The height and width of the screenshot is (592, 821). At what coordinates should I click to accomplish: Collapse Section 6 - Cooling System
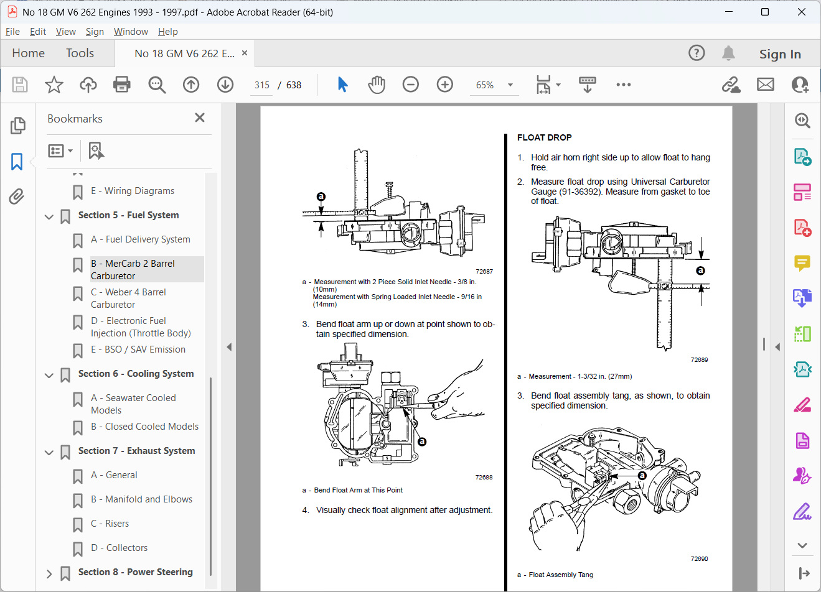click(49, 376)
